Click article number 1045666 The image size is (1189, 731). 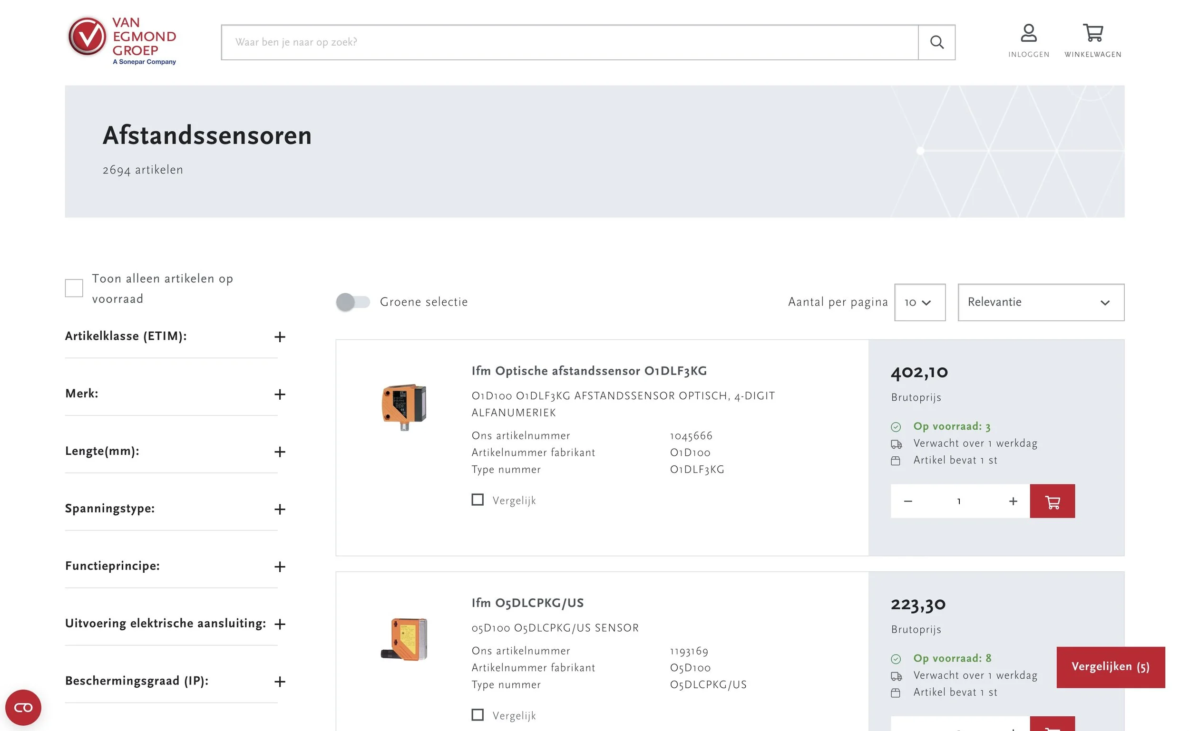click(x=691, y=436)
